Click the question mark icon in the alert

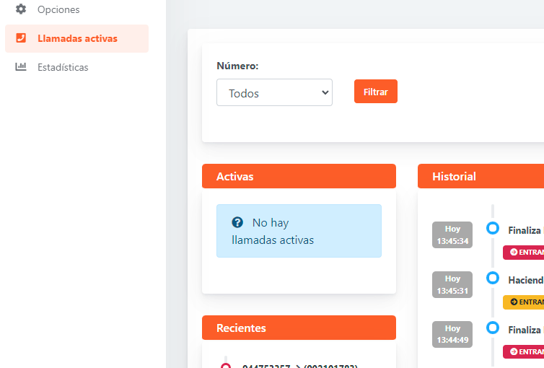tap(237, 222)
